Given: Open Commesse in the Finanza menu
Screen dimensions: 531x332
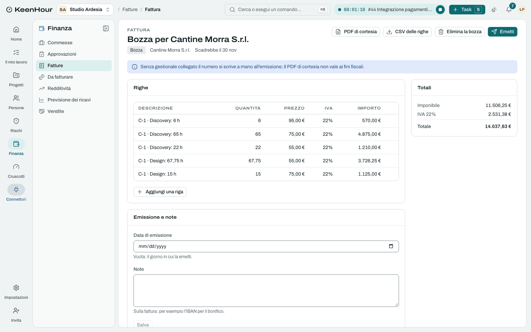Looking at the screenshot, I should pyautogui.click(x=74, y=43).
